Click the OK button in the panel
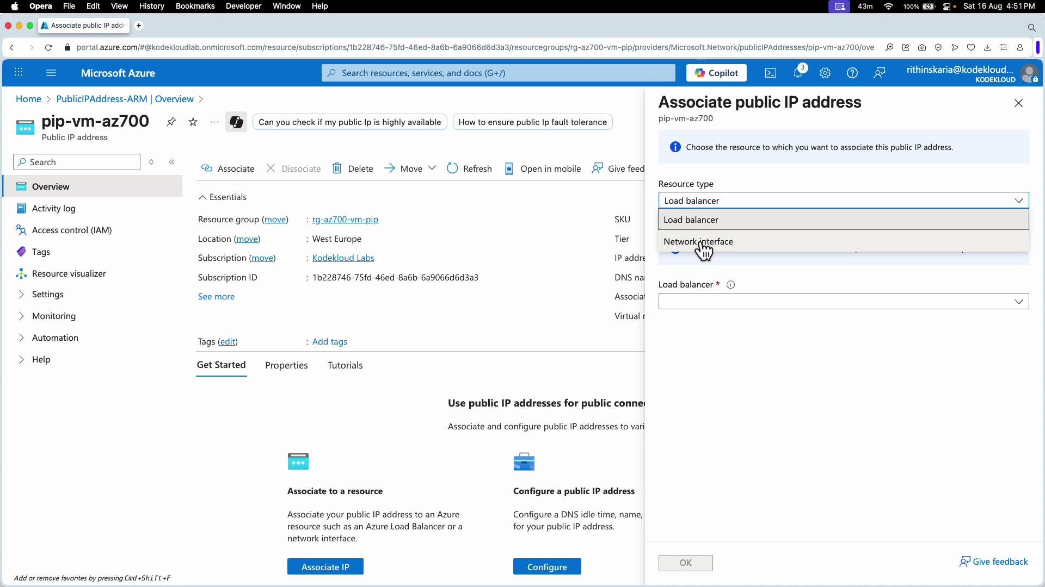The image size is (1045, 587). click(x=685, y=563)
